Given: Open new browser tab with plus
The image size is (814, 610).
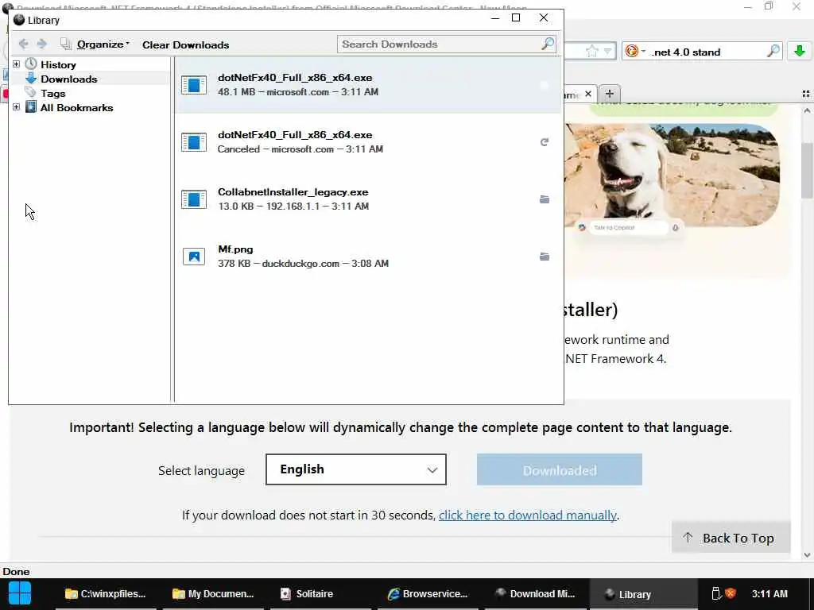Looking at the screenshot, I should coord(610,94).
